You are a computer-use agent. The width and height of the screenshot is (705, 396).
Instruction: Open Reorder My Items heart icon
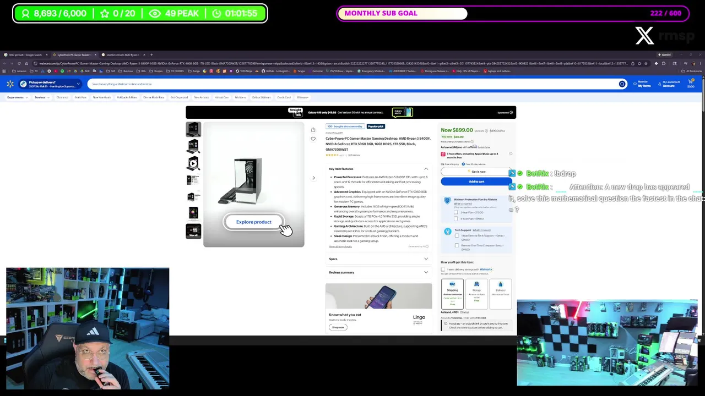coord(635,84)
